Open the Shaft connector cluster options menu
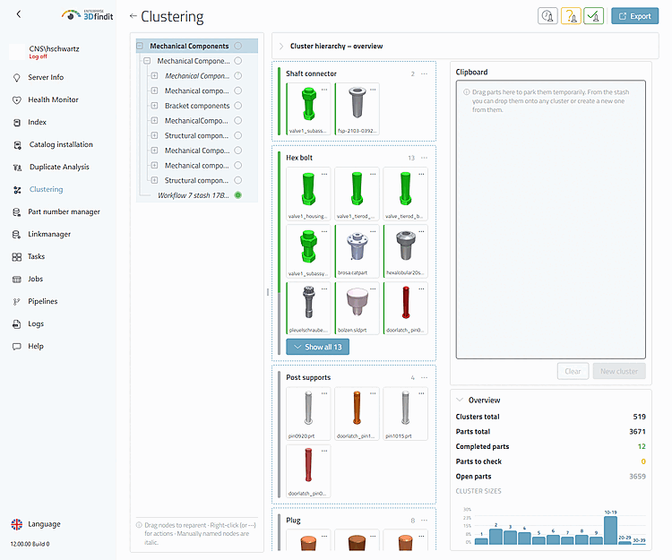 (425, 73)
